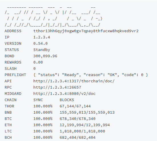Click the LTC blocks value 1,818,000
Viewport: 157px width, 141px height.
(82, 131)
